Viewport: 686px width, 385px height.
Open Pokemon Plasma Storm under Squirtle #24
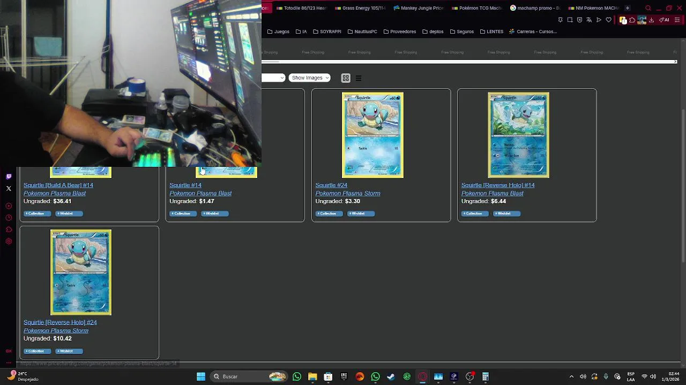(x=348, y=194)
